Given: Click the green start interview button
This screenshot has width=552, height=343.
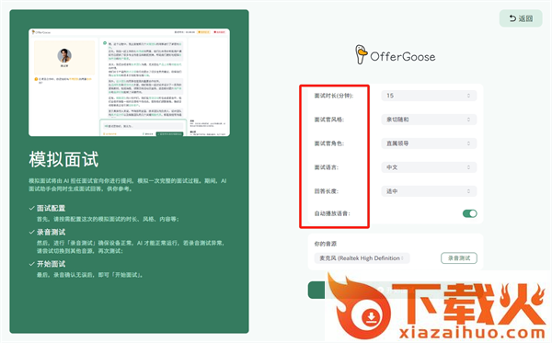Looking at the screenshot, I should click(316, 291).
